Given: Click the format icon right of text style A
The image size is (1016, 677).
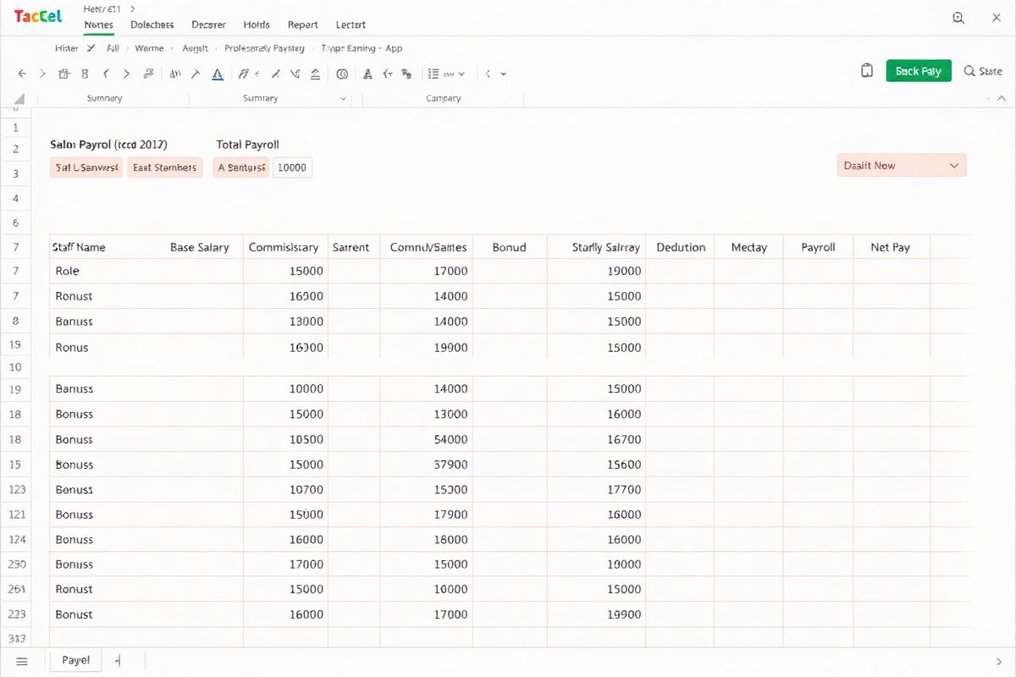Looking at the screenshot, I should (x=388, y=74).
